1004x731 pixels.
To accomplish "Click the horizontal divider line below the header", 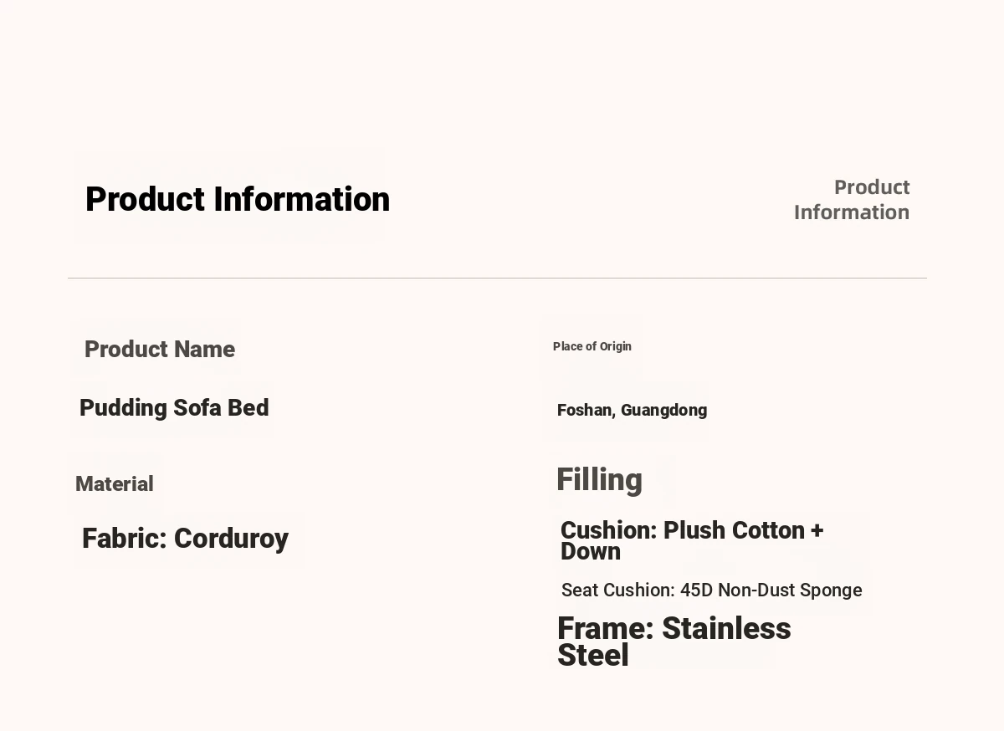I will 497,278.
